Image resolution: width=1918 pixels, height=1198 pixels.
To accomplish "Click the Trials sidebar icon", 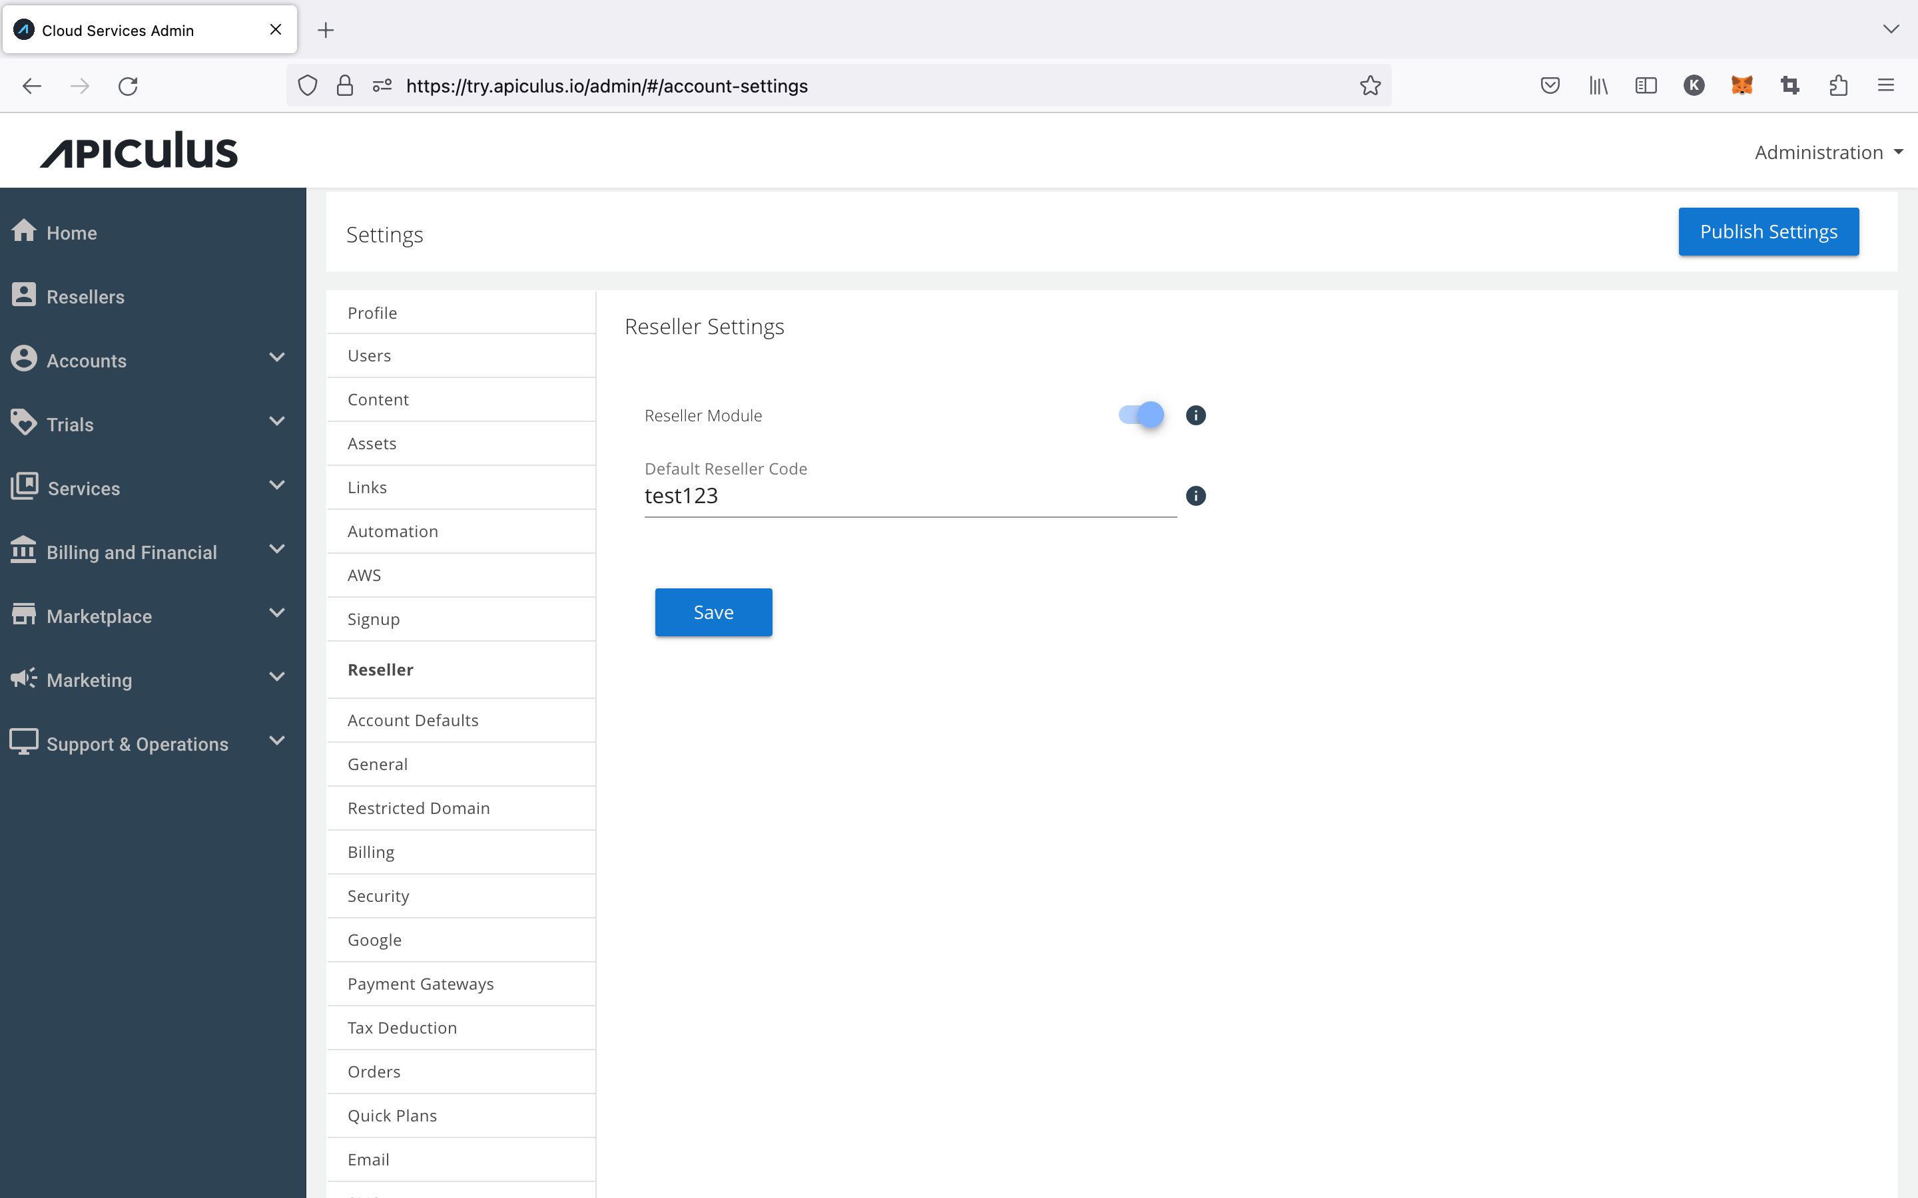I will 27,424.
